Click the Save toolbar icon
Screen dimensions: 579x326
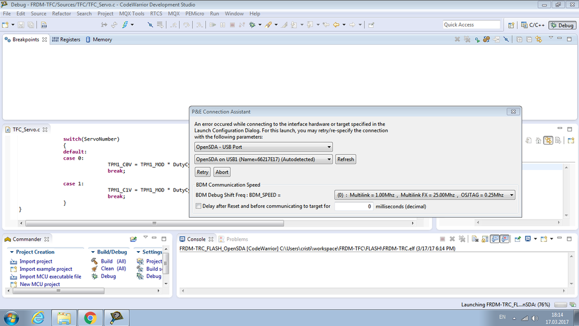pyautogui.click(x=21, y=25)
